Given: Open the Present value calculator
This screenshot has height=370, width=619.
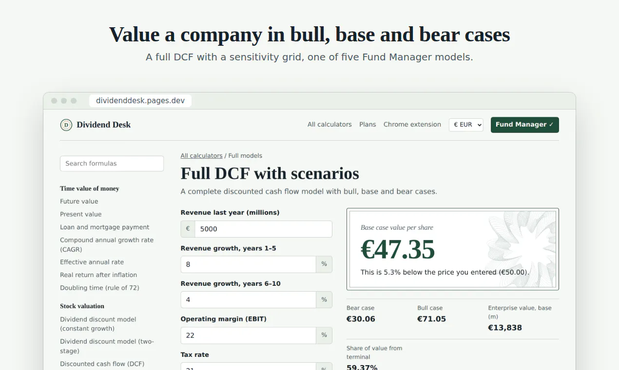Looking at the screenshot, I should (x=81, y=214).
